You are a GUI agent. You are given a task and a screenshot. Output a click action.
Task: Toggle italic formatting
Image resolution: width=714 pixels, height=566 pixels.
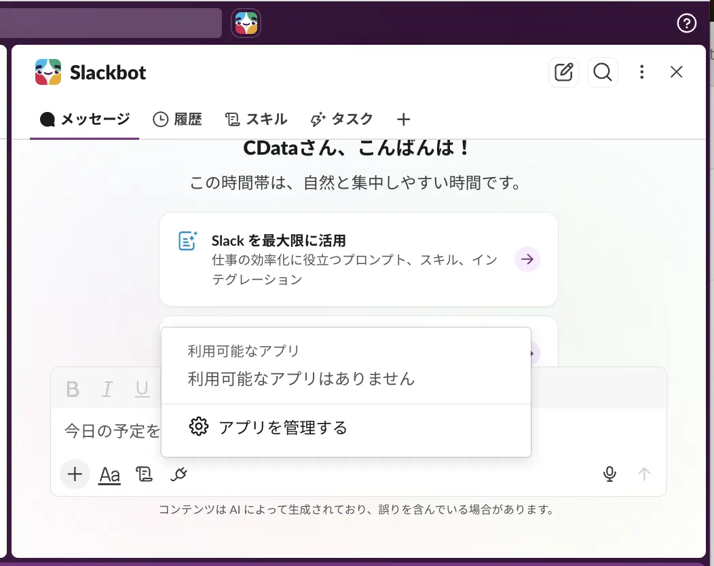point(107,390)
